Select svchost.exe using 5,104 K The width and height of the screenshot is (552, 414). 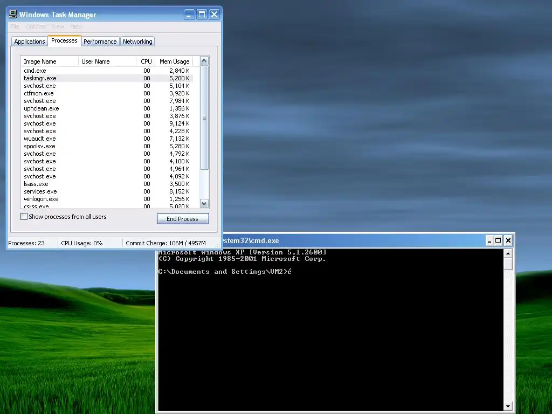[107, 86]
